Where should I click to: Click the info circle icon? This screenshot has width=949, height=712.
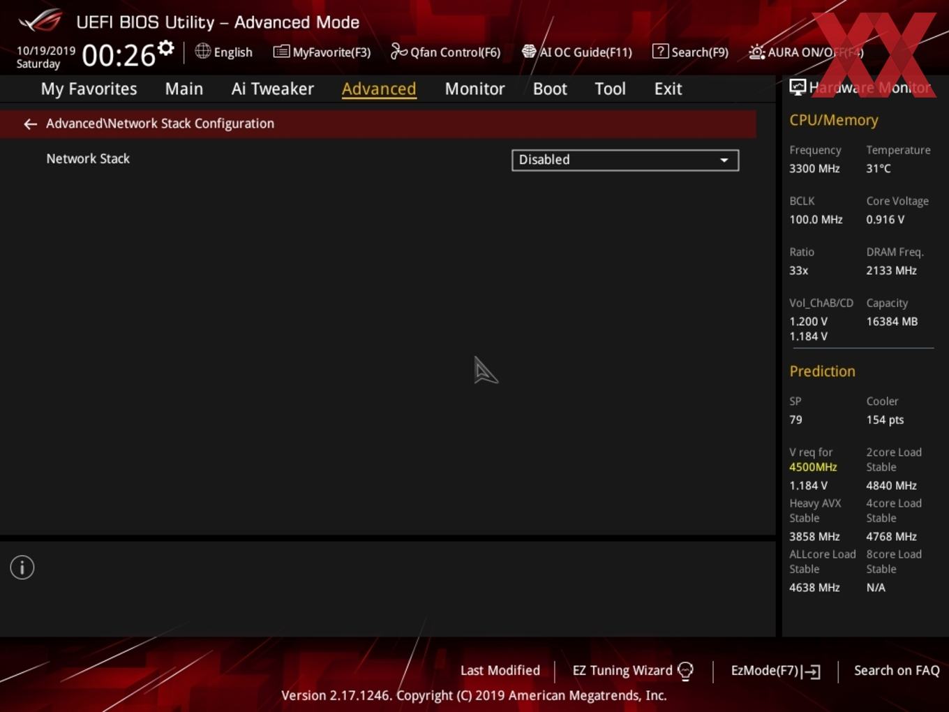pos(22,568)
